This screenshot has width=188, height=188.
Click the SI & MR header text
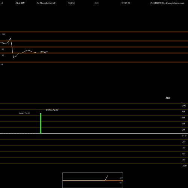20,3
